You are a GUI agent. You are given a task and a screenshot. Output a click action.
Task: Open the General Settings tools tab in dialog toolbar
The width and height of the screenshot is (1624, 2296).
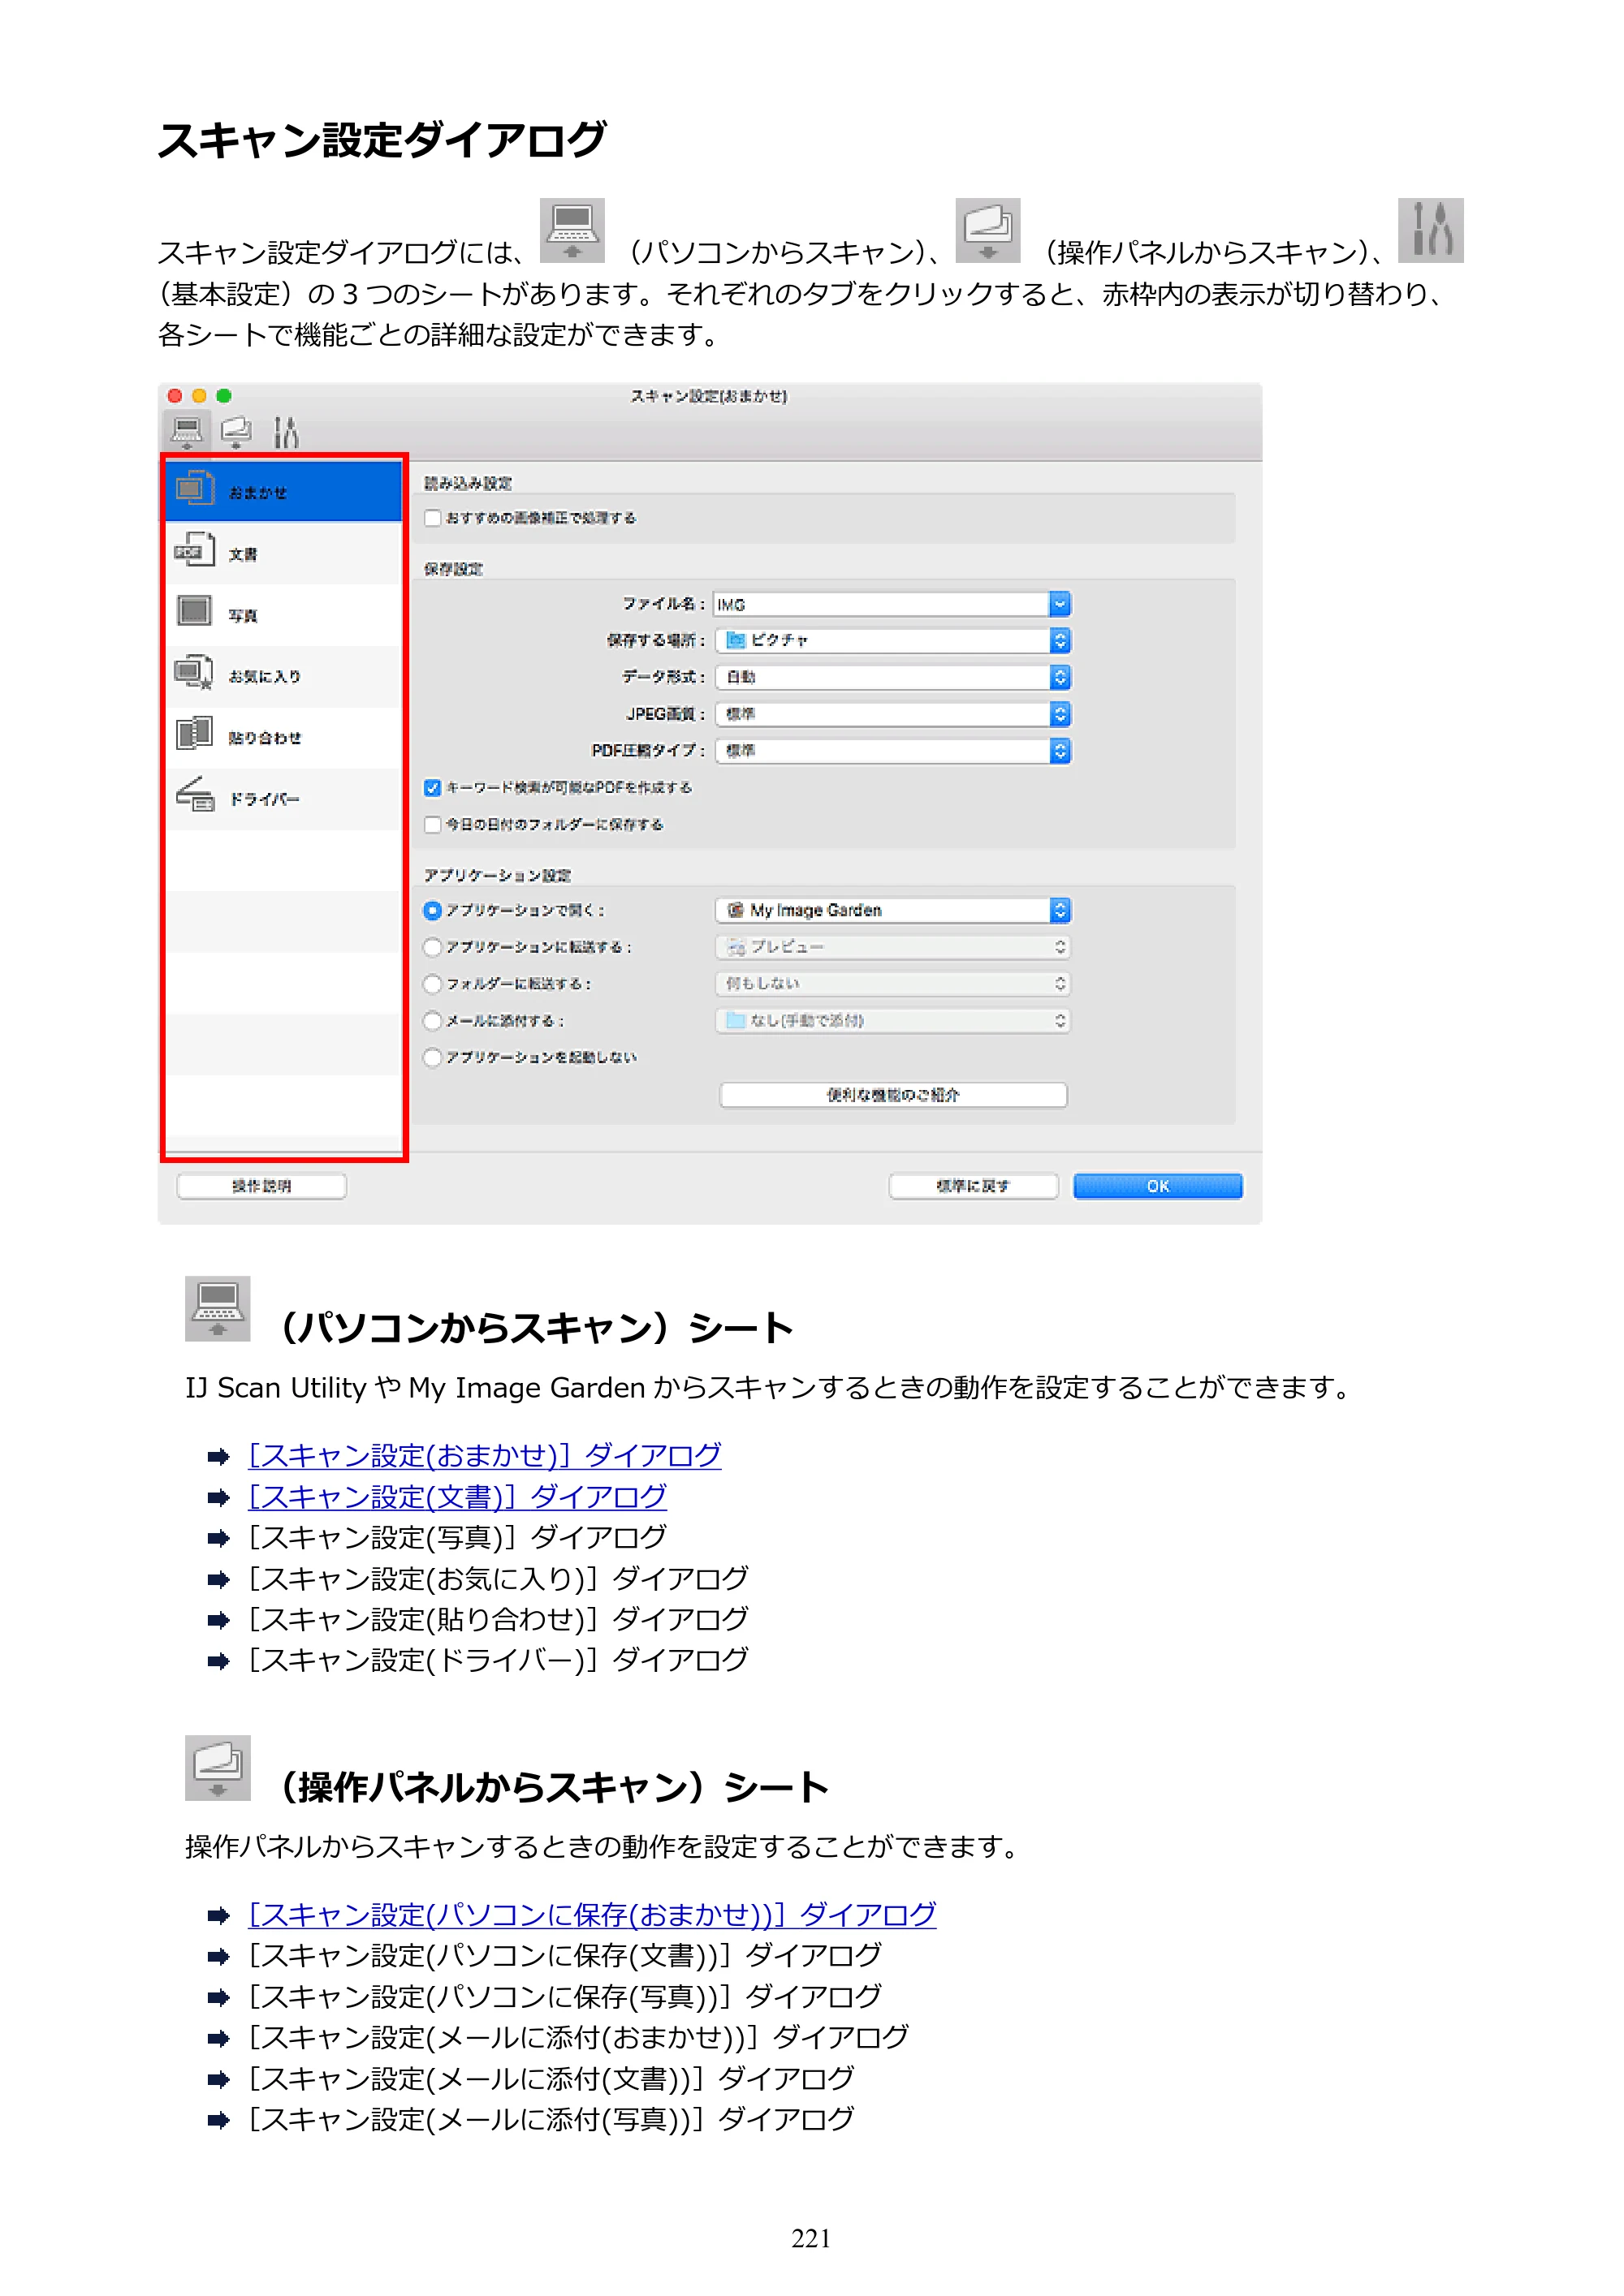point(286,432)
